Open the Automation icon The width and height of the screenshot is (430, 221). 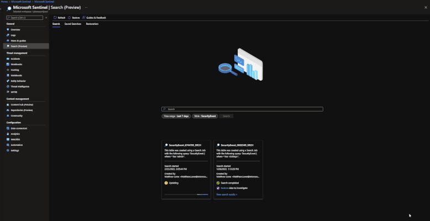click(x=8, y=145)
